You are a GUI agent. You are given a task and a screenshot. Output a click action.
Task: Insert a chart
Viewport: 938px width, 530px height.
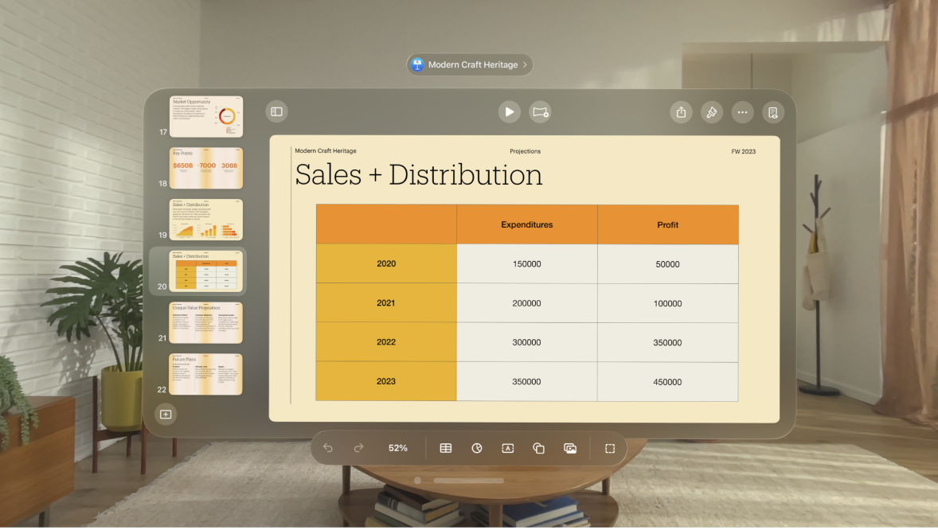tap(477, 448)
